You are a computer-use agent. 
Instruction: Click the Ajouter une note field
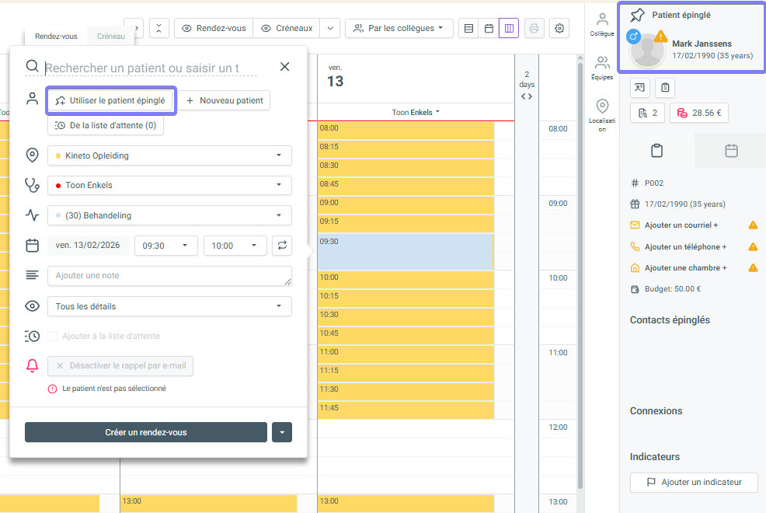[x=169, y=276]
